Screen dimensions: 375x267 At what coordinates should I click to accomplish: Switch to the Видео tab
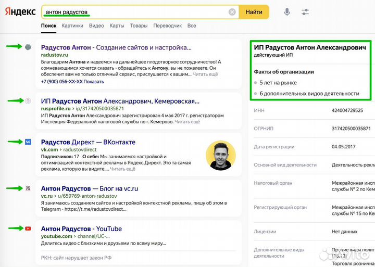click(96, 26)
